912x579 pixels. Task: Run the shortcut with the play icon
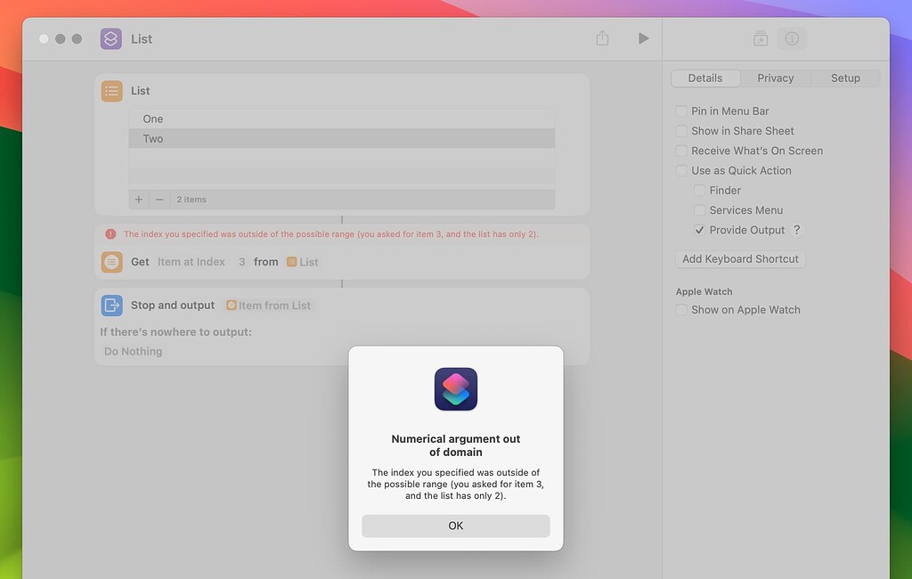tap(643, 38)
